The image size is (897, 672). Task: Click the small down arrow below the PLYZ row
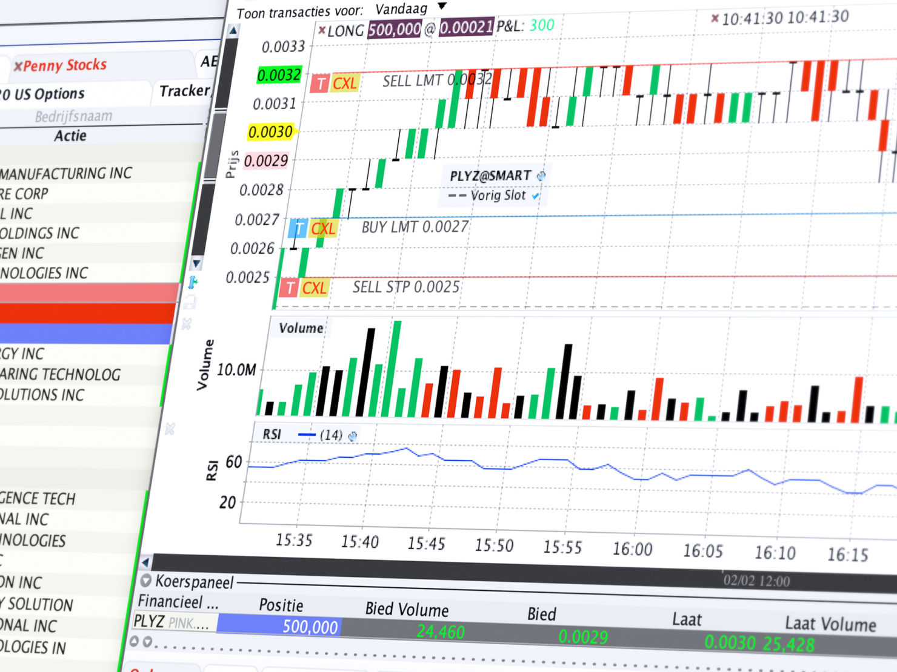click(x=147, y=641)
